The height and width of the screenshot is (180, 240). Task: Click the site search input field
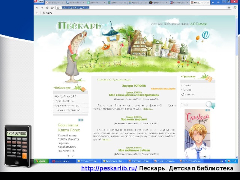pyautogui.click(x=193, y=105)
